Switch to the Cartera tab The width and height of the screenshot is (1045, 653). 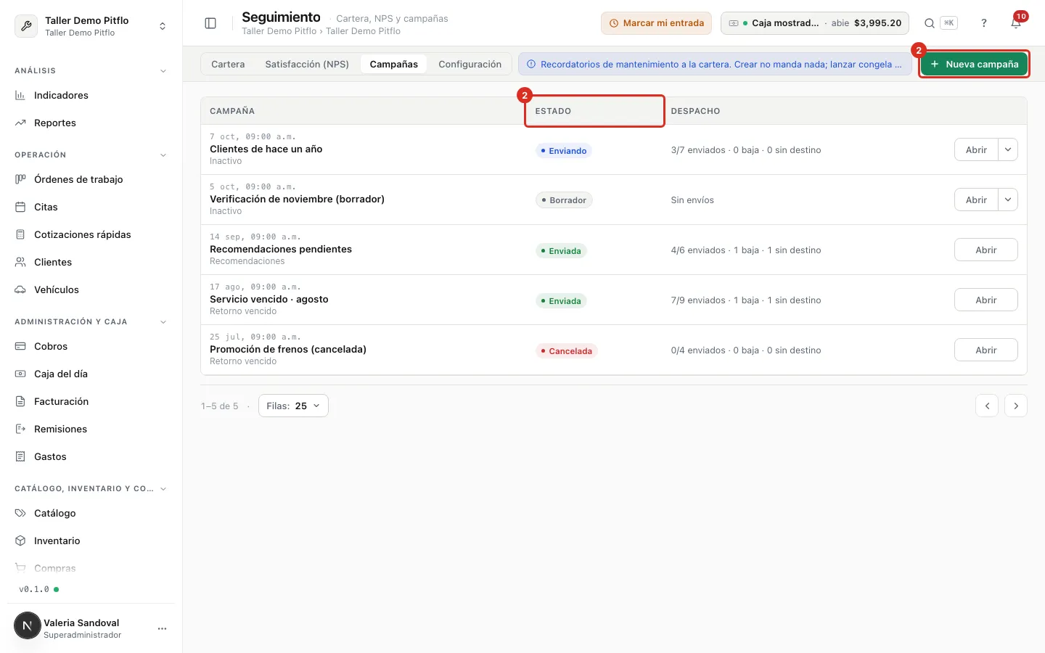(x=228, y=64)
